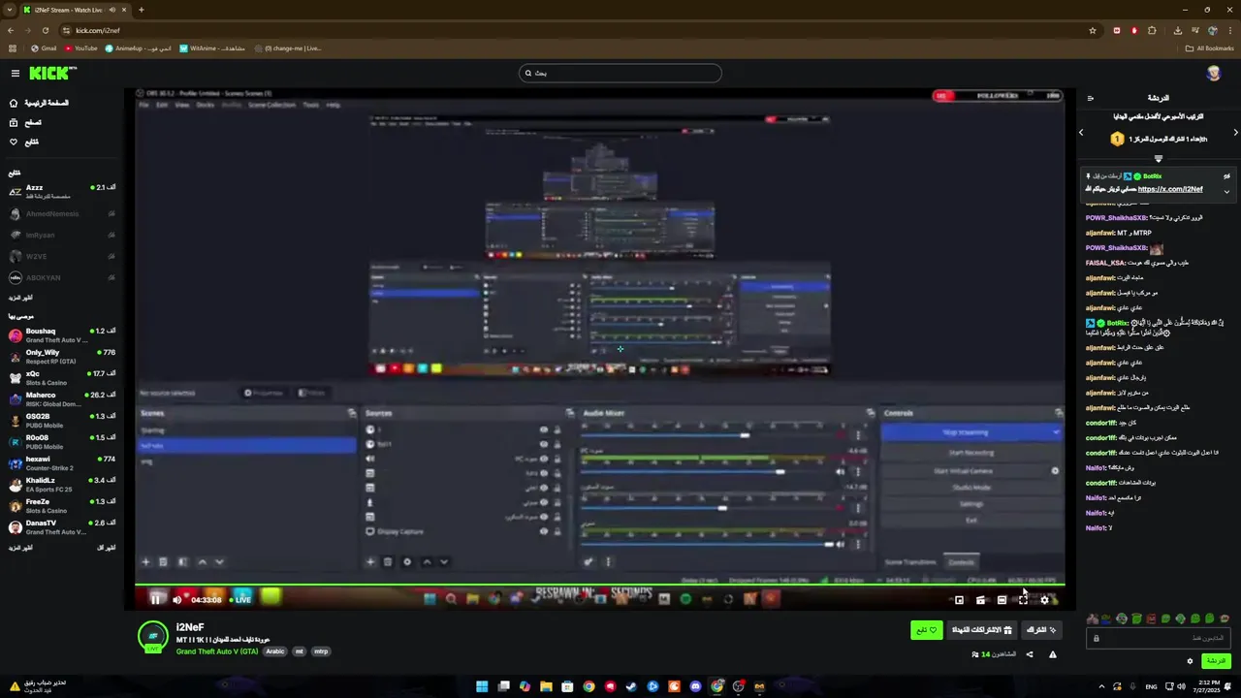Open the ABOKYAN channel entry
The height and width of the screenshot is (698, 1241).
pyautogui.click(x=62, y=277)
